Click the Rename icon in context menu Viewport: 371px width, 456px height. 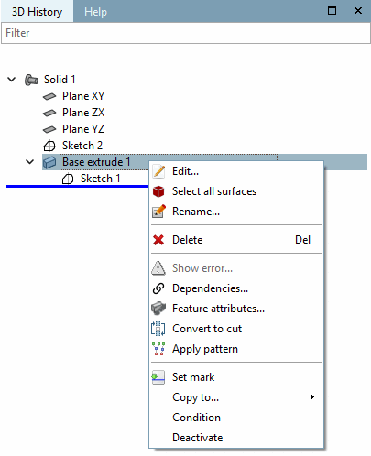click(x=158, y=212)
